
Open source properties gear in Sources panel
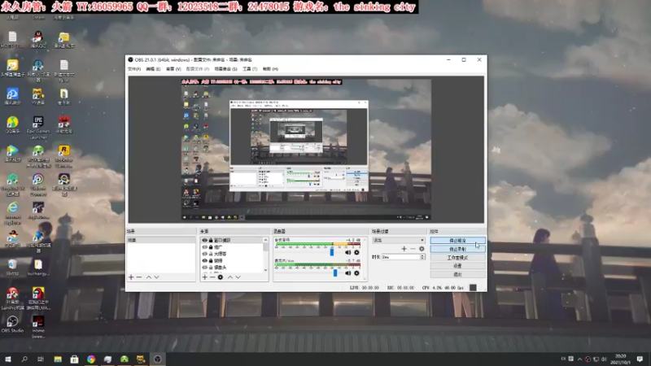click(x=221, y=277)
